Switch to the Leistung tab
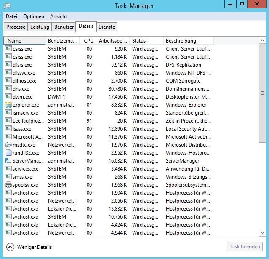This screenshot has height=259, width=269. click(40, 27)
